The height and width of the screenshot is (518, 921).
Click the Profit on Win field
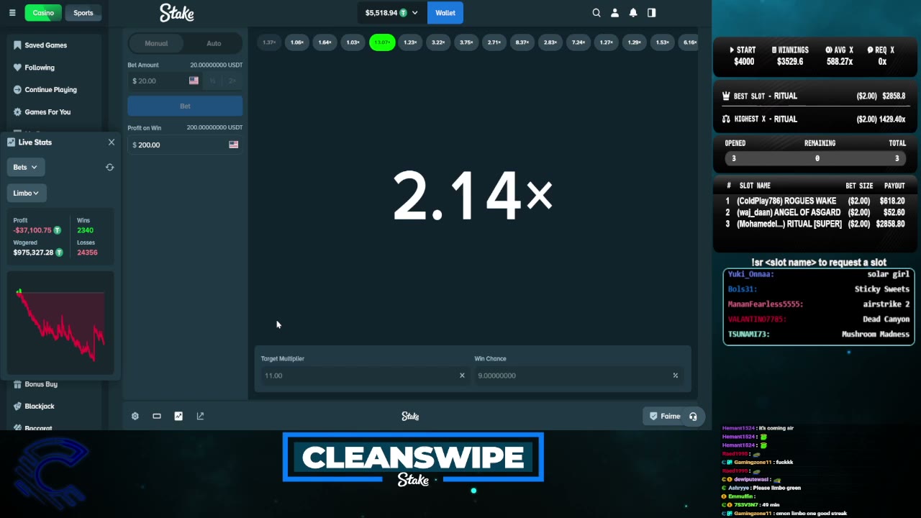[x=185, y=145]
